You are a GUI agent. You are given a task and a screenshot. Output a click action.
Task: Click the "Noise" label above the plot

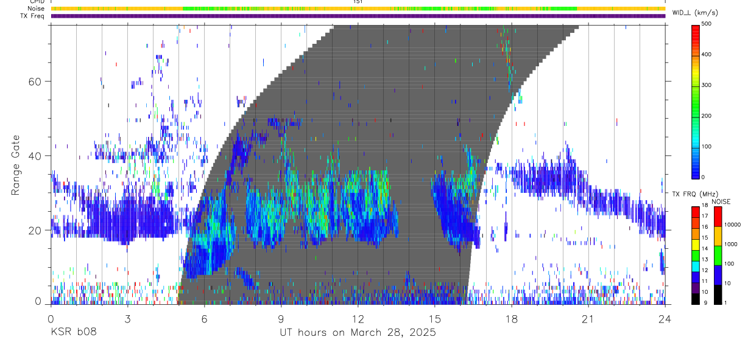click(37, 9)
